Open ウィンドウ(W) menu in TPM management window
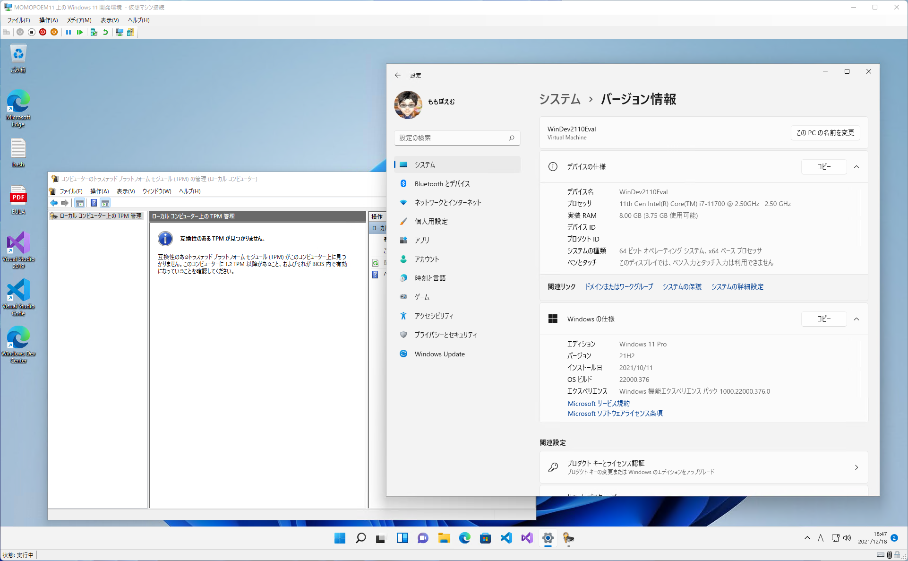This screenshot has height=561, width=908. (x=157, y=191)
